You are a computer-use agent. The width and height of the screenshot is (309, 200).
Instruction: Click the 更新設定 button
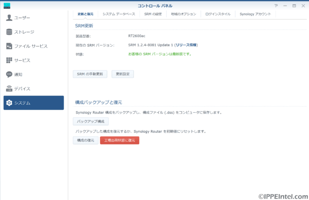(x=123, y=74)
